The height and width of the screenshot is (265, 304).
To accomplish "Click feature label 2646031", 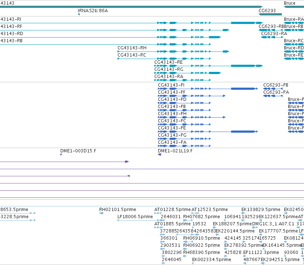I will [x=171, y=217].
